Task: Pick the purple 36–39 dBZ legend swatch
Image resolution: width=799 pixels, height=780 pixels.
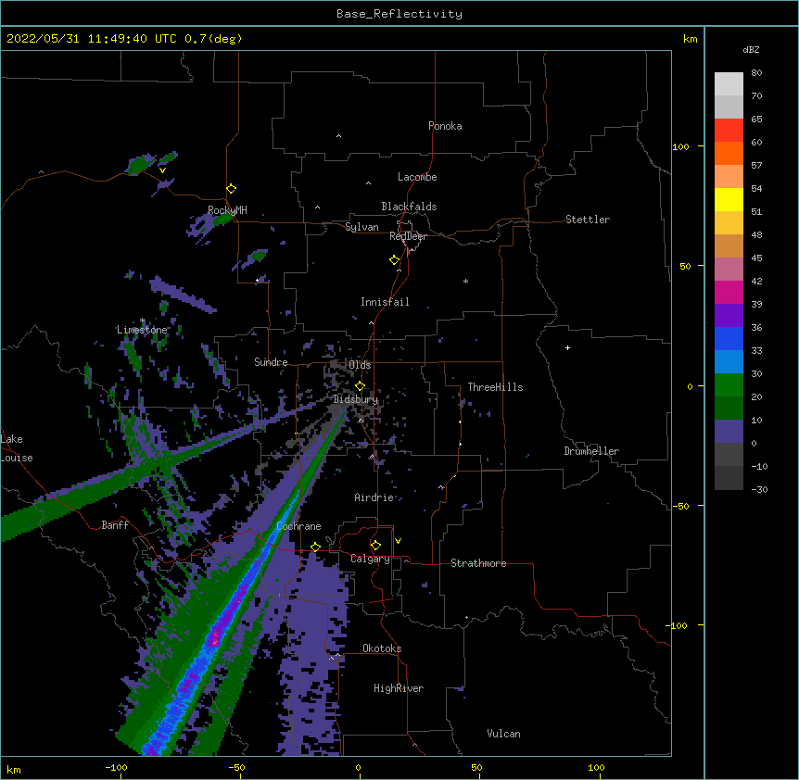Action: click(729, 316)
